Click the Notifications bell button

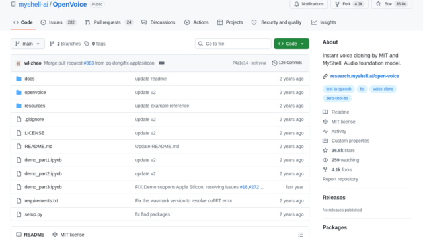click(309, 4)
